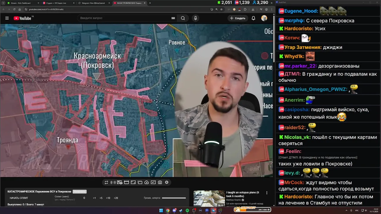
Task: Open Windows Start menu
Action: tap(161, 210)
